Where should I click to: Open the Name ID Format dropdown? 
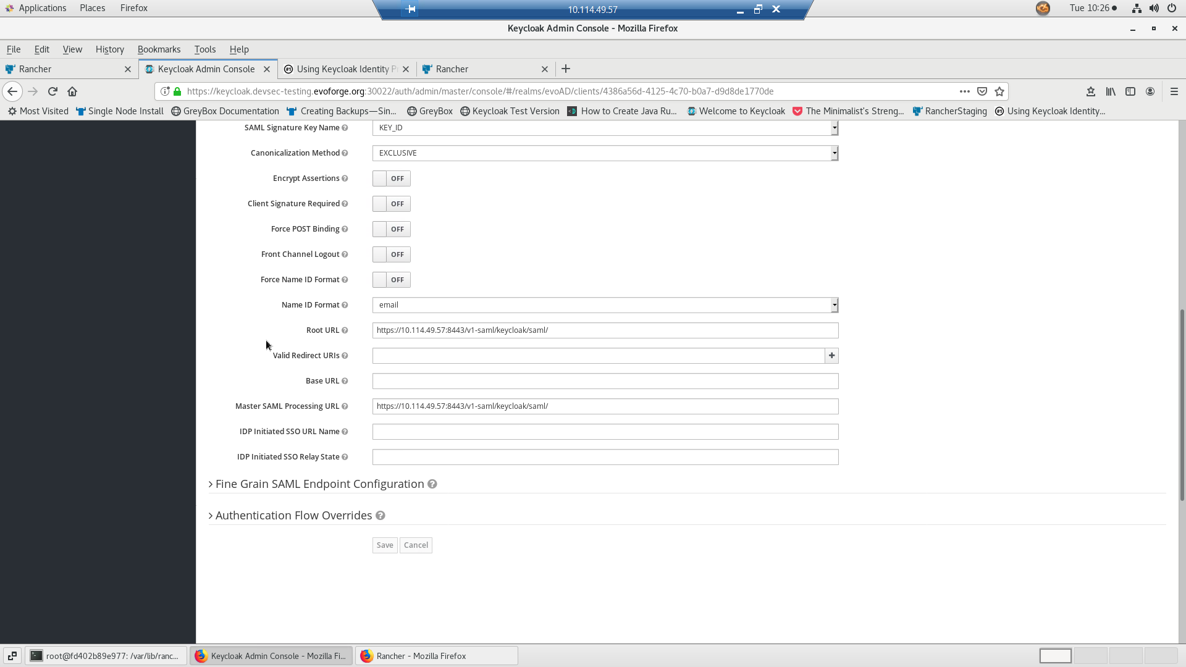point(833,304)
